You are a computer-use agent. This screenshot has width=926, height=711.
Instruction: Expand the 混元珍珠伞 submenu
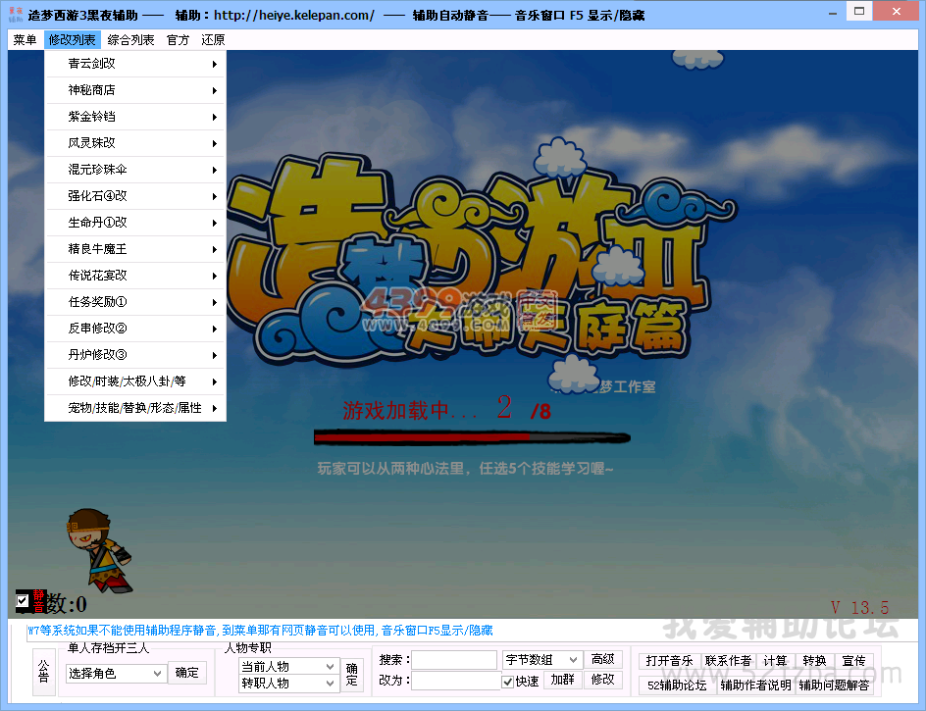pyautogui.click(x=135, y=170)
